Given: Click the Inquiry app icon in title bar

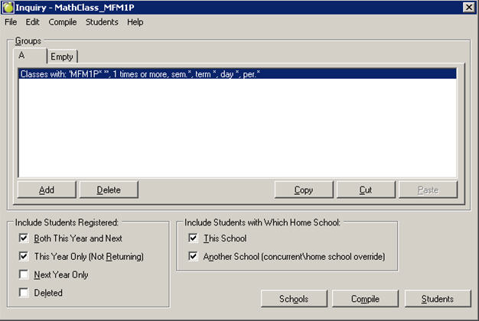Looking at the screenshot, I should [x=8, y=7].
